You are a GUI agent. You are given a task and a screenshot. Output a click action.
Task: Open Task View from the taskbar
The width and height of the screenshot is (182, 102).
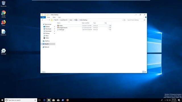pyautogui.click(x=40, y=100)
